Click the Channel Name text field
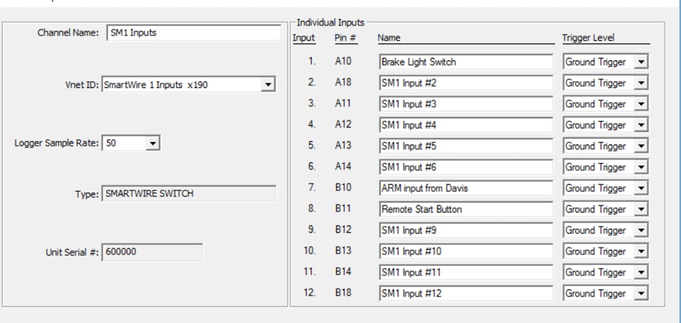This screenshot has width=681, height=323. 193,33
